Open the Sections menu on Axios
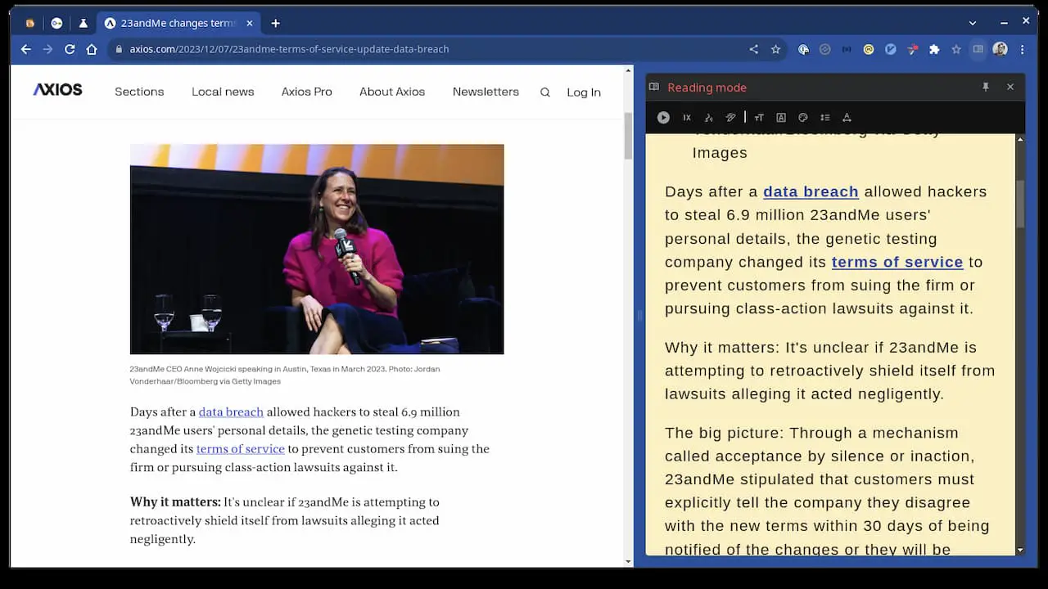The image size is (1048, 589). [x=138, y=92]
